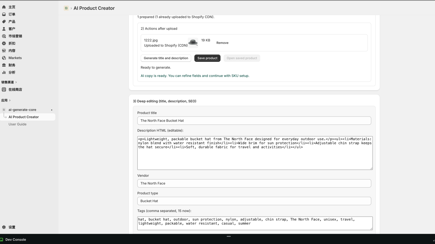435x244 pixels.
Task: Remove the uploaded 1222.jpg file
Action: coord(222,43)
